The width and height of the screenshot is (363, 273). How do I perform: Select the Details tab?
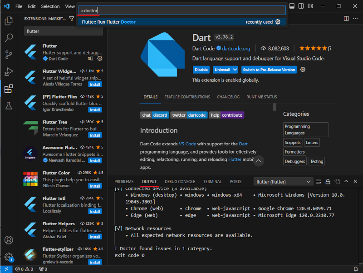(x=151, y=97)
